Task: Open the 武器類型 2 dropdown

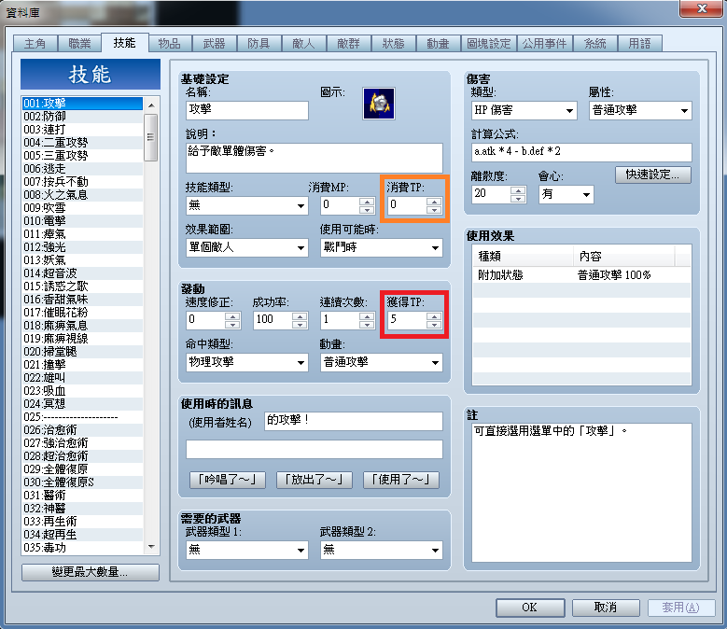Action: 381,551
